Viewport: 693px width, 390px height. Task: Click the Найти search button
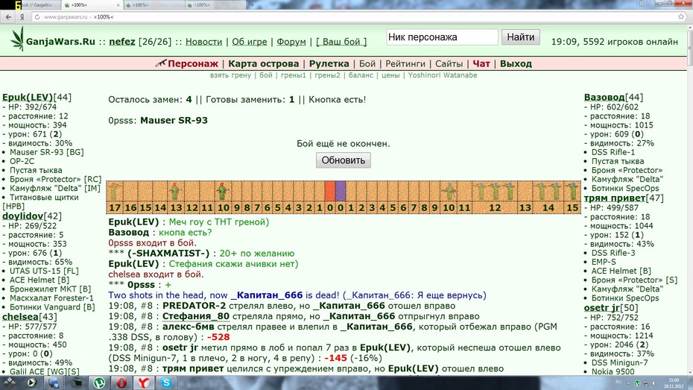pos(521,37)
